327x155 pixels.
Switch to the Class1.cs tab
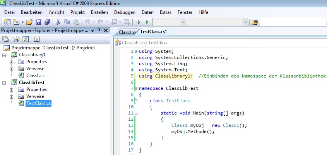pyautogui.click(x=127, y=32)
